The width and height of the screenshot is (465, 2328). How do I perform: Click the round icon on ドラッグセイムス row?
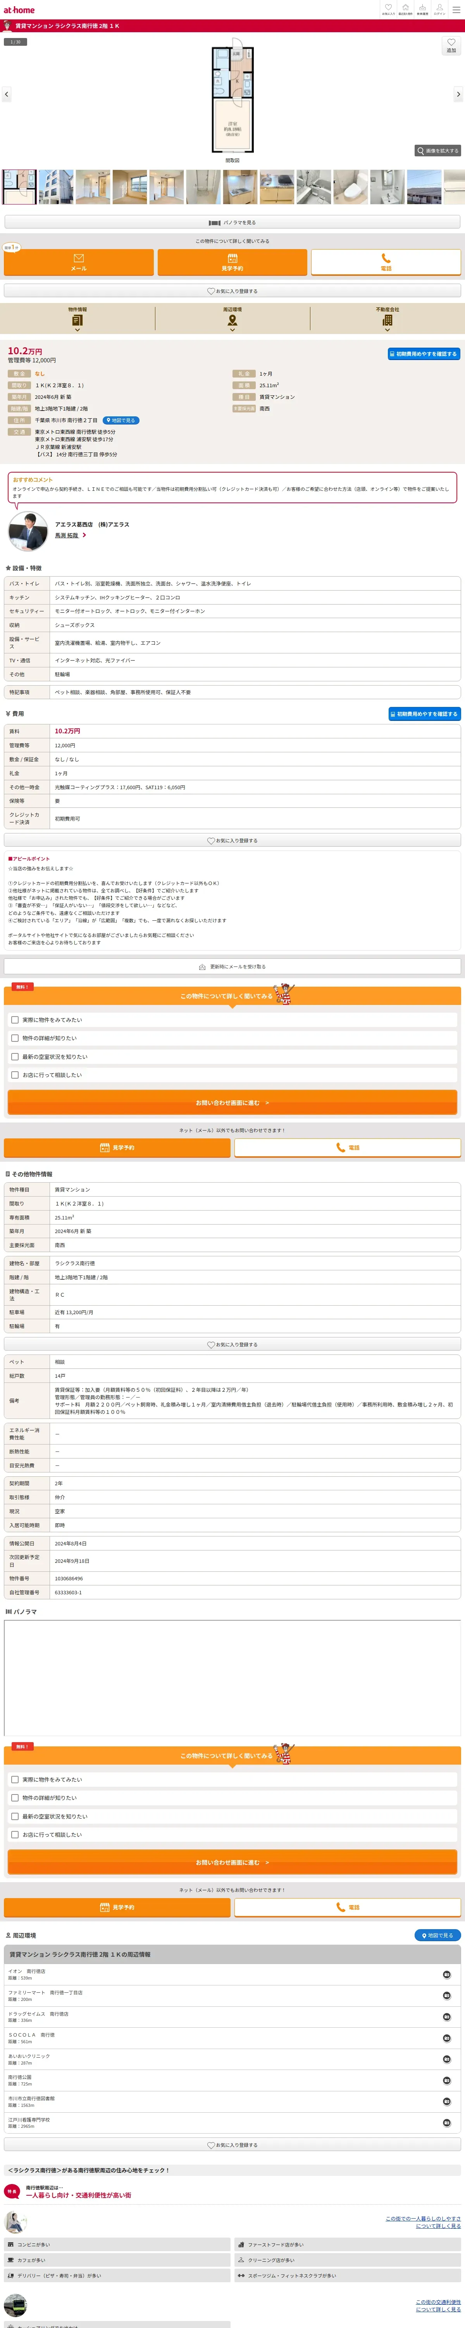(x=447, y=2017)
